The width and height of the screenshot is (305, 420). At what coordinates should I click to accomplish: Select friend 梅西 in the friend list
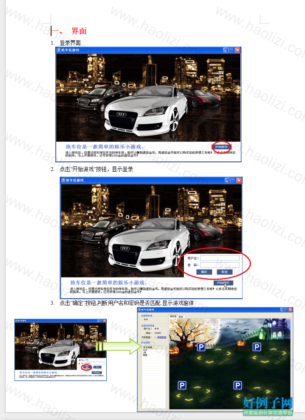point(145,355)
